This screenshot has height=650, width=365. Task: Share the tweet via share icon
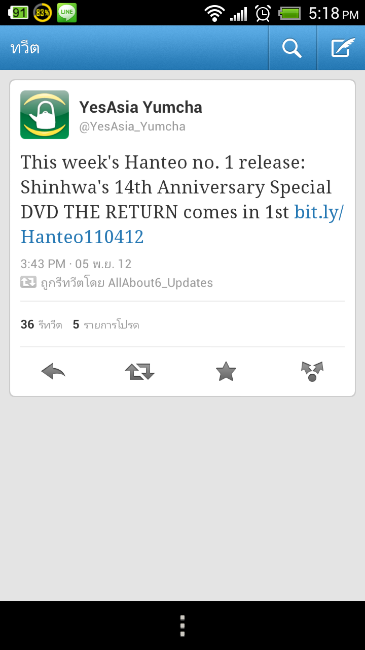point(312,372)
